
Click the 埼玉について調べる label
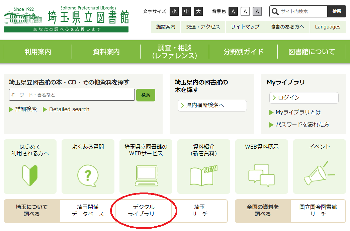coord(32,211)
